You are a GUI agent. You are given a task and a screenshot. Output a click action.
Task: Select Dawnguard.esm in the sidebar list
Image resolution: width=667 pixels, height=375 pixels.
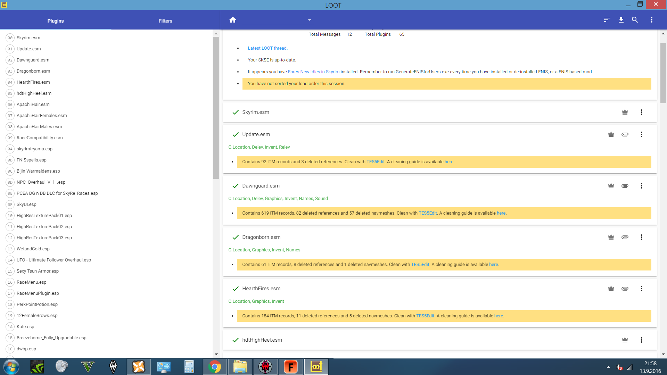(x=106, y=60)
